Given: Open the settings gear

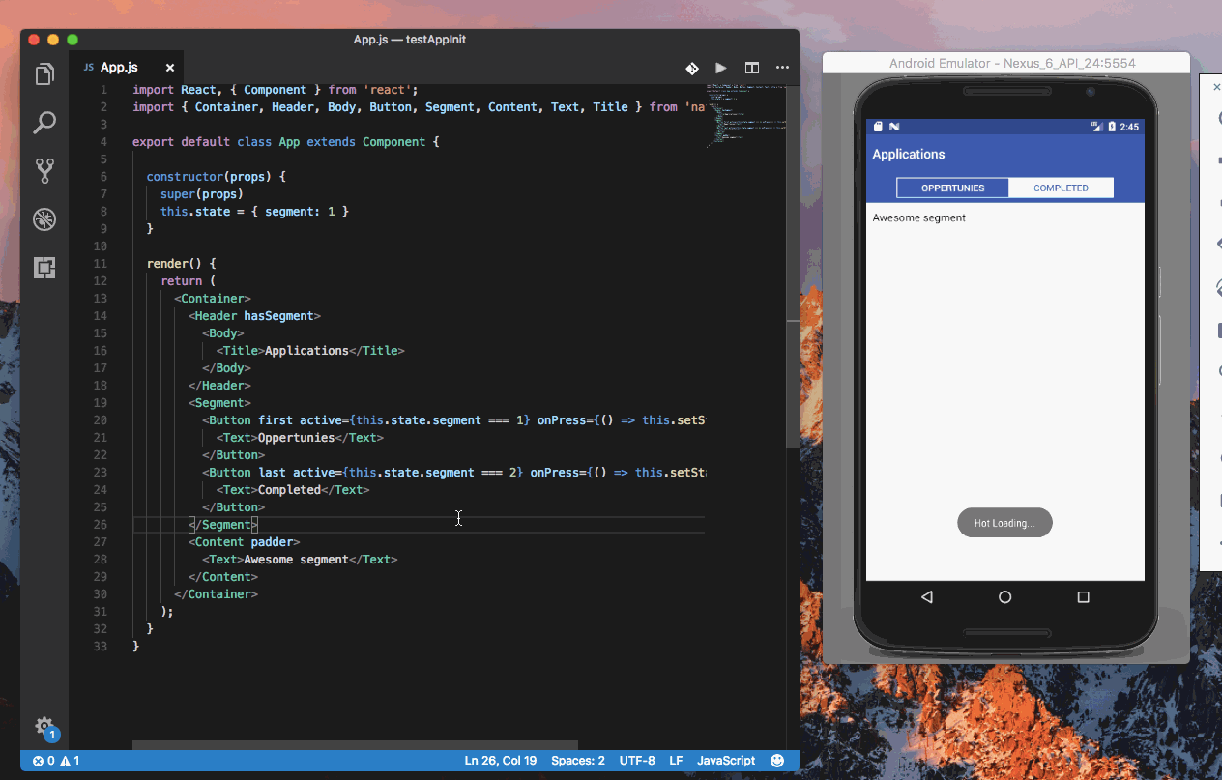Looking at the screenshot, I should tap(44, 727).
